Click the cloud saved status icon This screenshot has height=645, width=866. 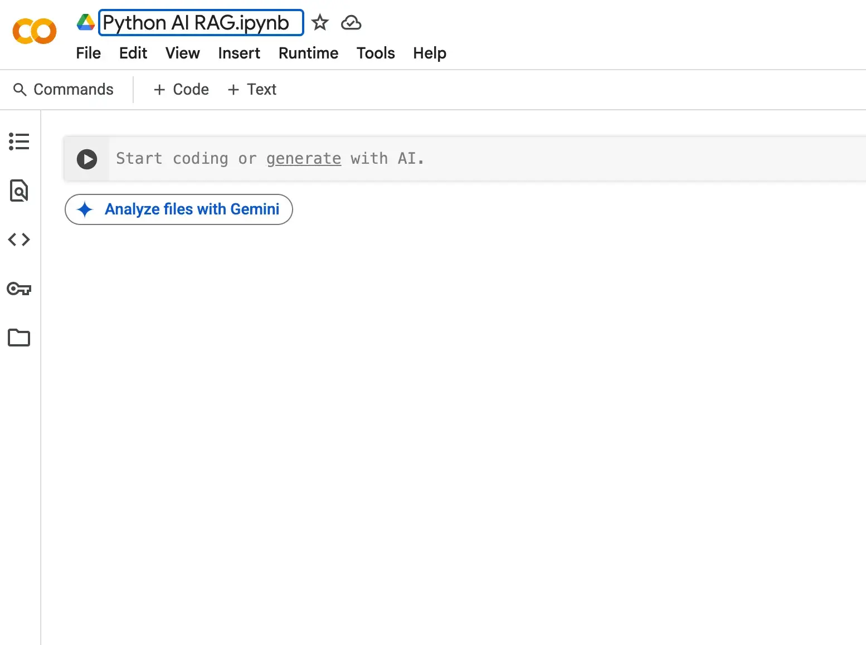click(x=351, y=23)
